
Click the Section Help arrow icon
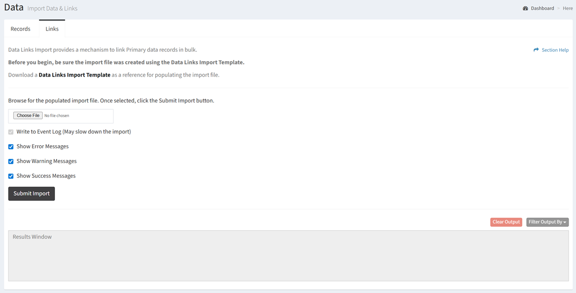(536, 50)
